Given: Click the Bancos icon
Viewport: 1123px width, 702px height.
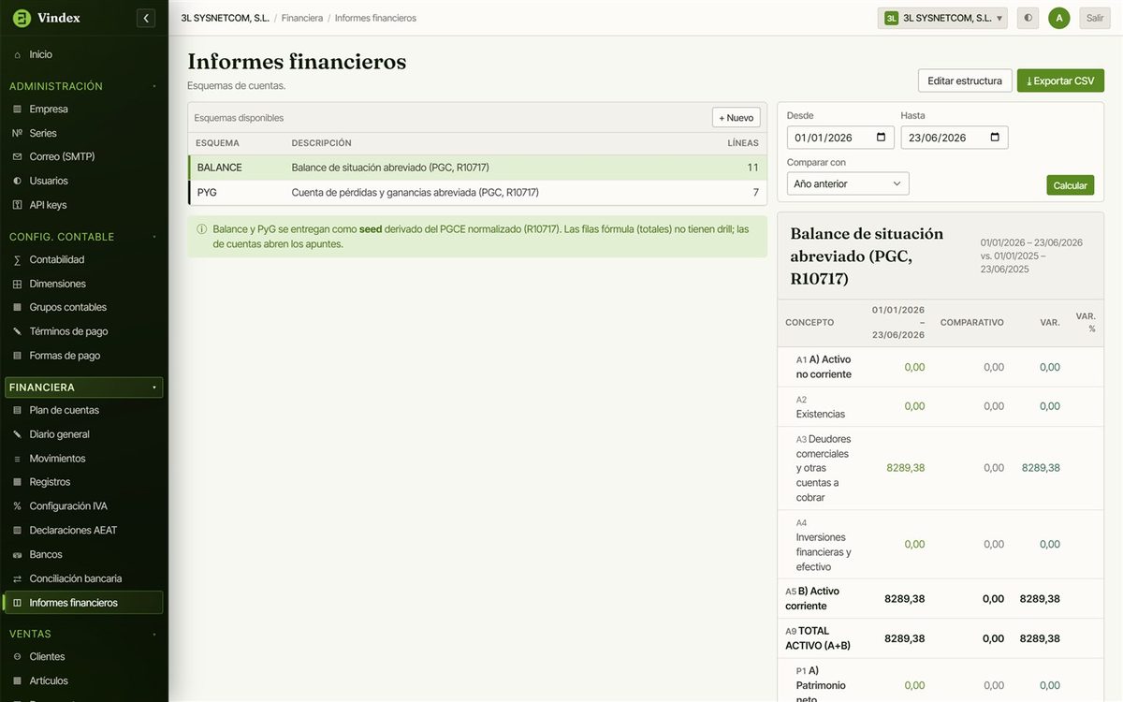Looking at the screenshot, I should pyautogui.click(x=17, y=555).
